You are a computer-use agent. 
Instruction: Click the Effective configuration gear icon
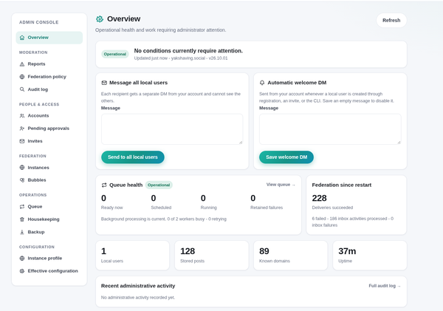tap(22, 271)
